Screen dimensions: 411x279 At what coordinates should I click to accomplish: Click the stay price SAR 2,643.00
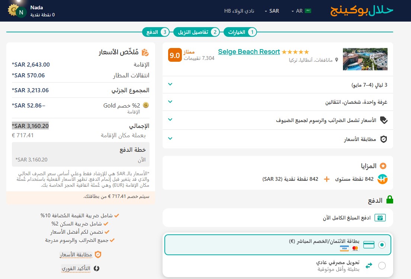30,64
